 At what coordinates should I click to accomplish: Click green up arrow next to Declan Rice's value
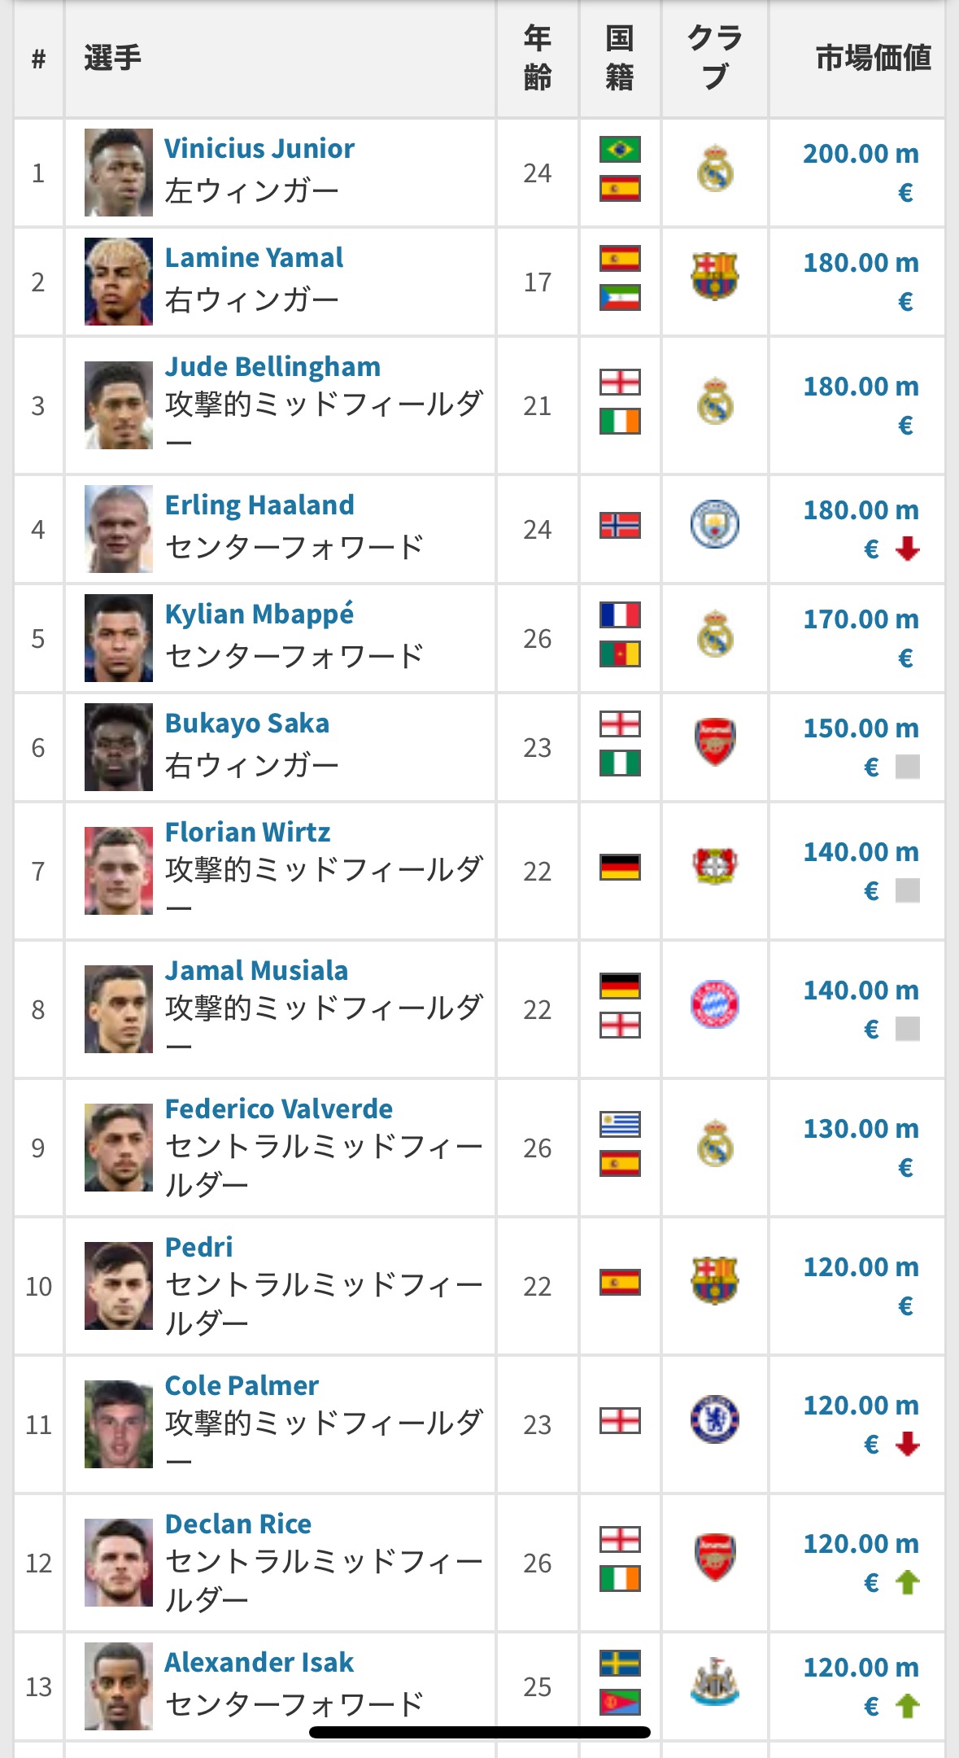907,1583
